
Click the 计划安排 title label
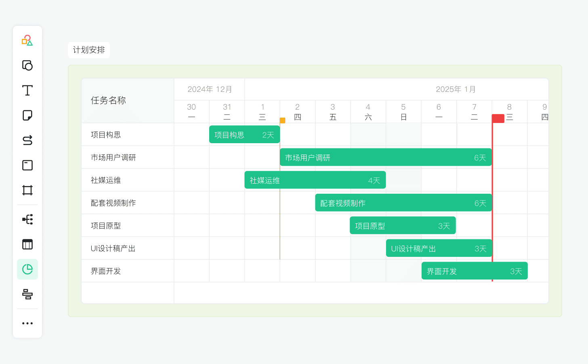coord(89,50)
